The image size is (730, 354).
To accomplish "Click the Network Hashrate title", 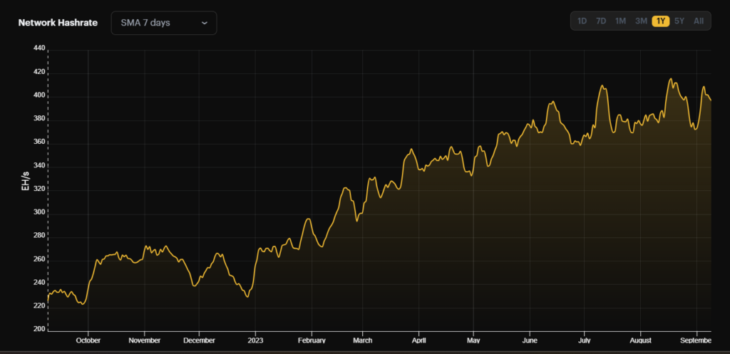I will (58, 23).
